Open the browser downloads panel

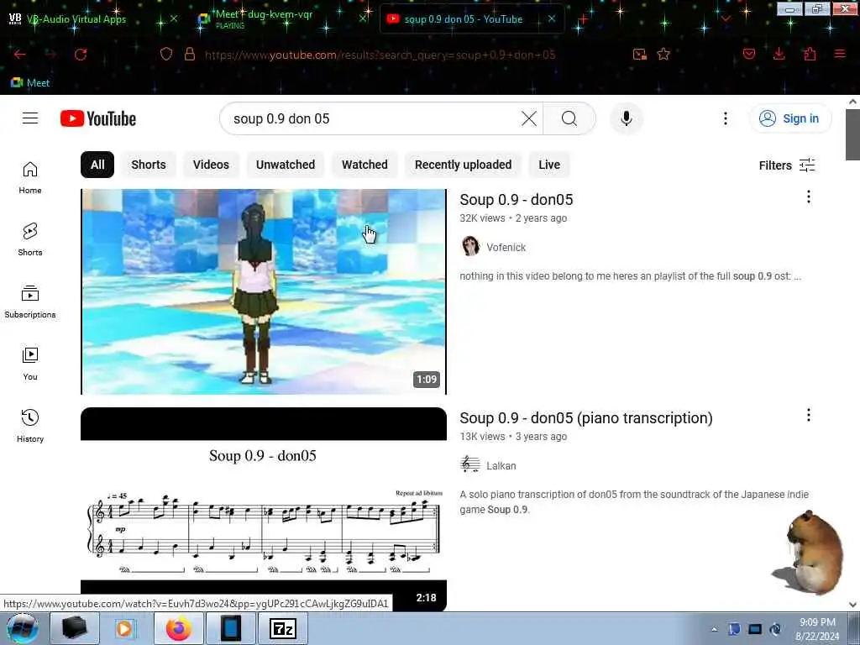[779, 54]
